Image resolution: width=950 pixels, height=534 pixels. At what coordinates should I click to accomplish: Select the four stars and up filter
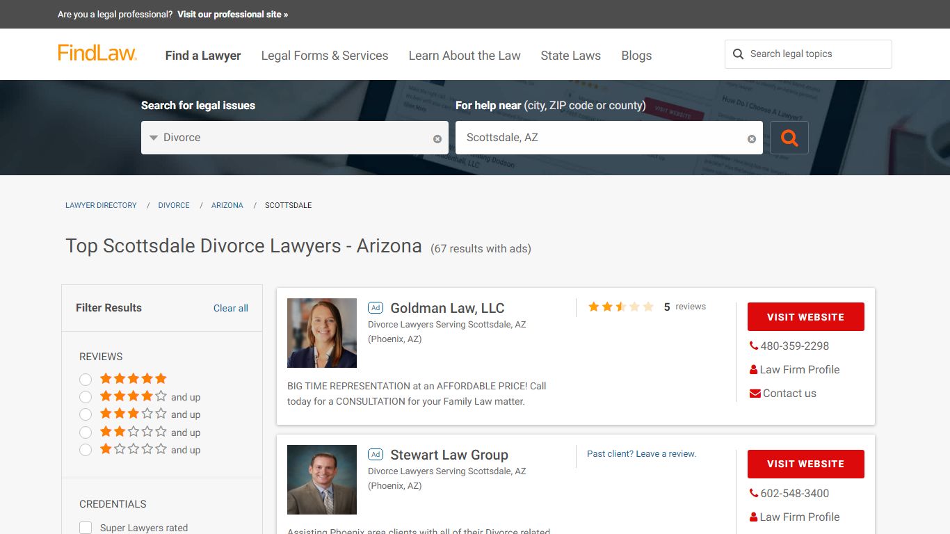[86, 397]
